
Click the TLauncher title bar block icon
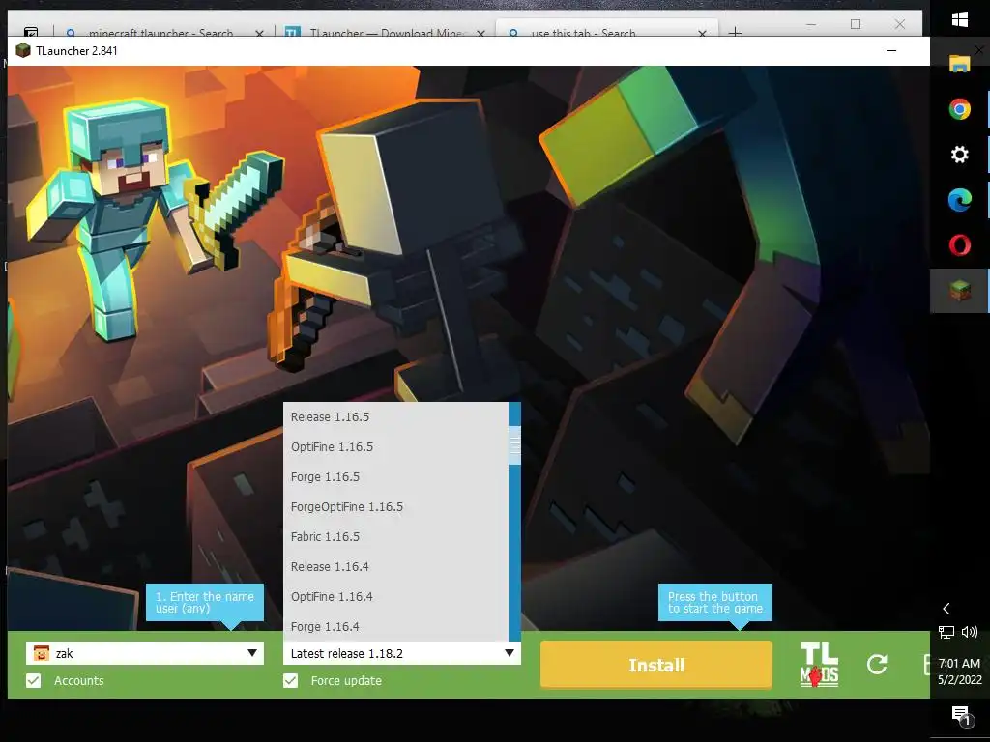(23, 50)
